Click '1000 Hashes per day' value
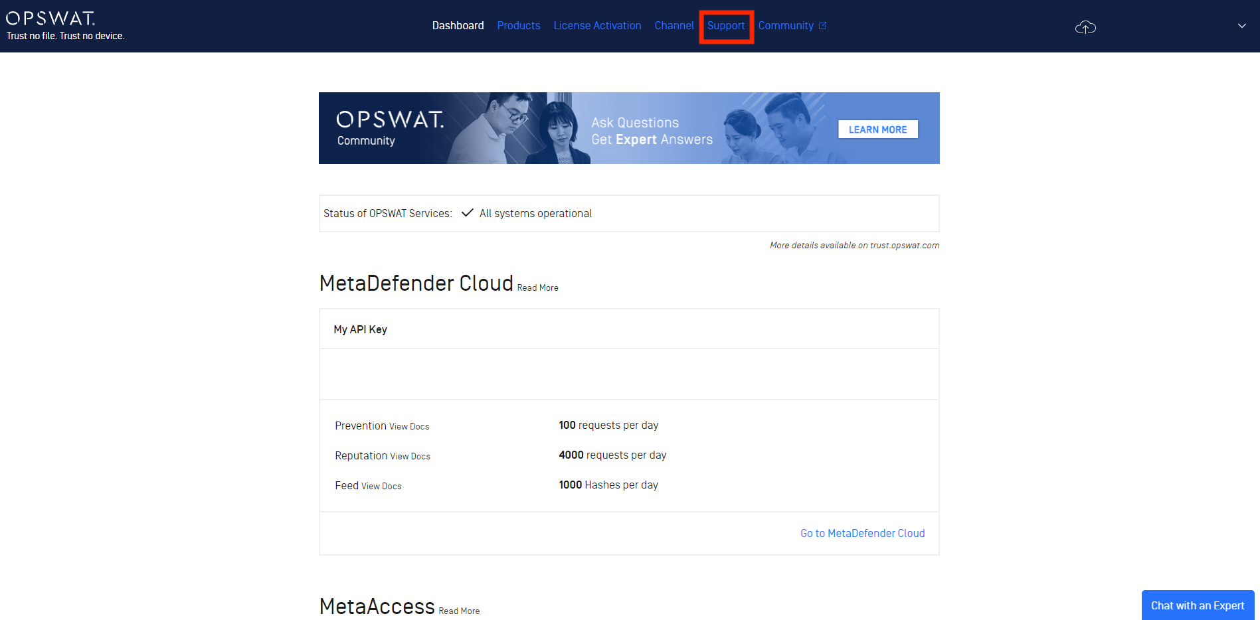This screenshot has height=620, width=1260. pos(608,485)
